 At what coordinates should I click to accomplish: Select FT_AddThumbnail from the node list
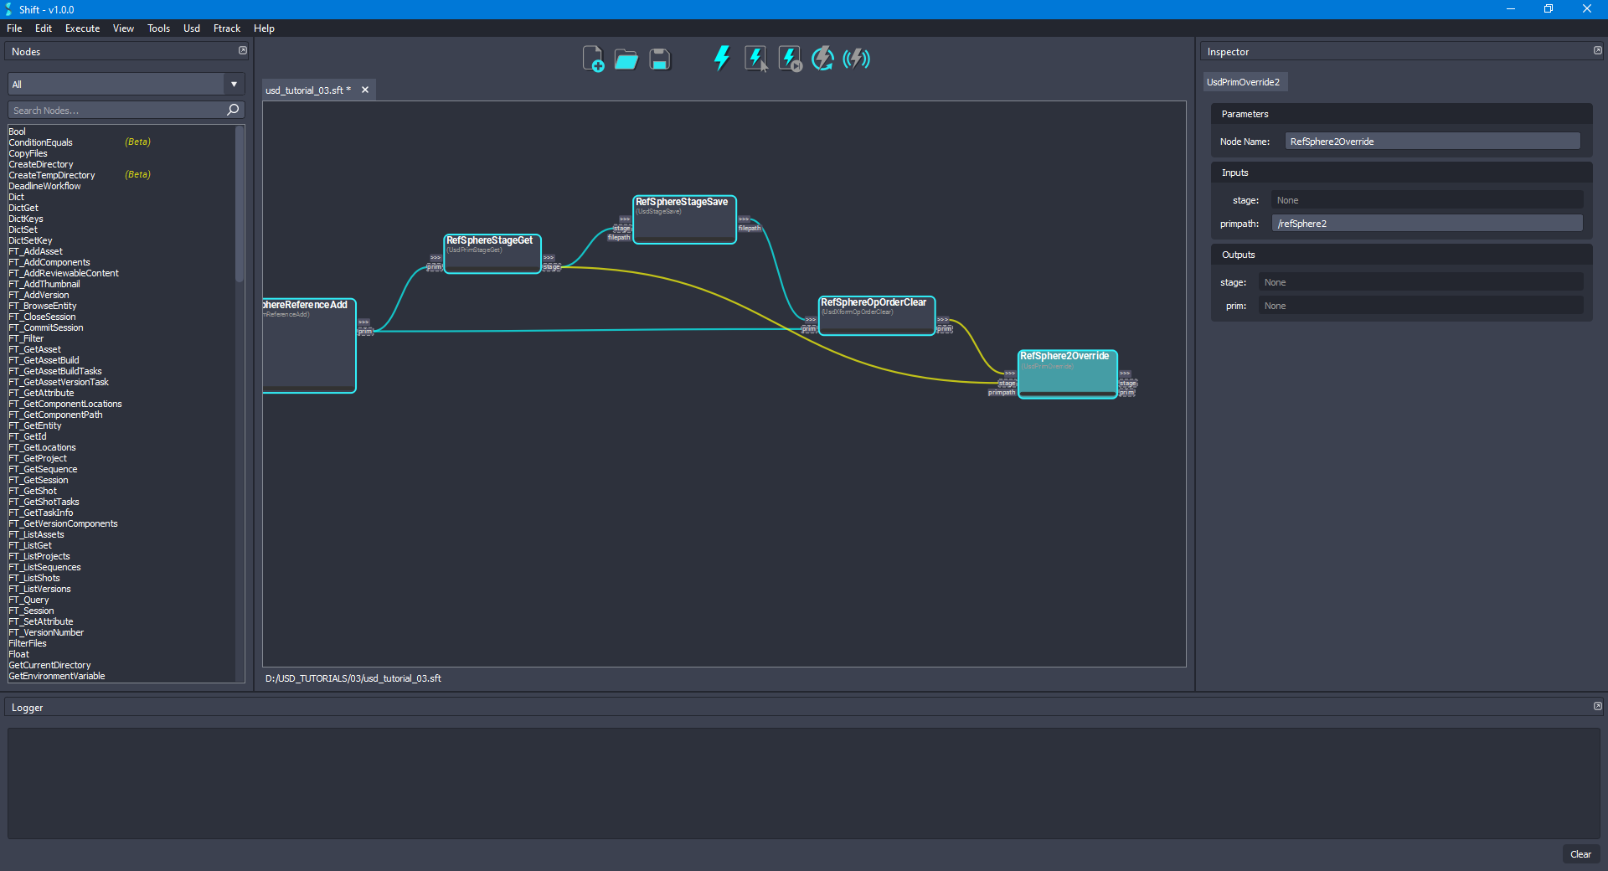[44, 284]
